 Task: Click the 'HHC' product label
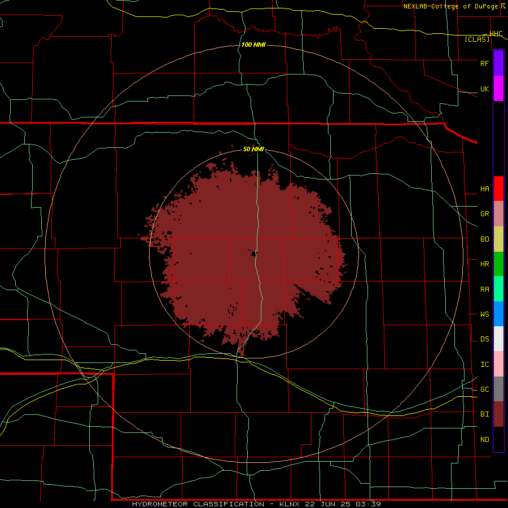pos(496,34)
